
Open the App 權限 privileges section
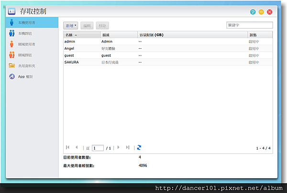[32, 76]
